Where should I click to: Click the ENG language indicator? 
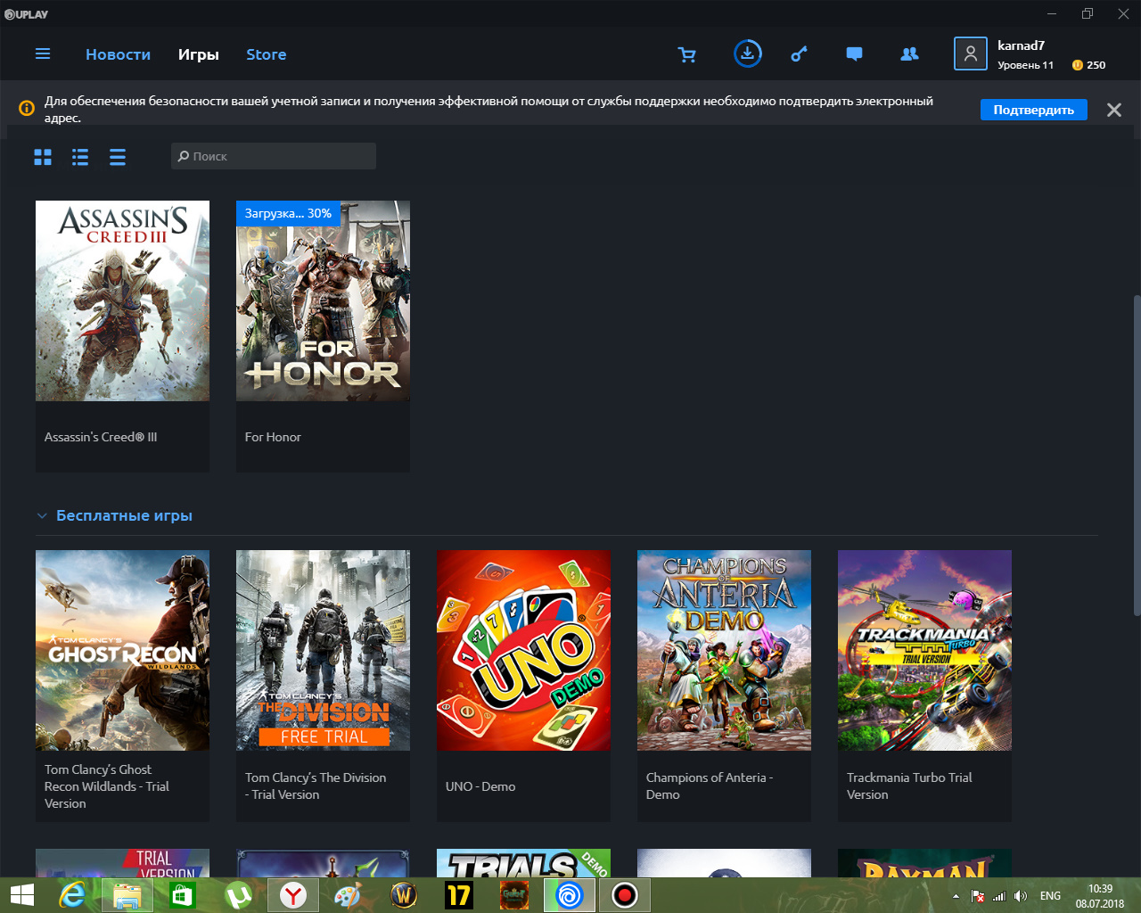click(1050, 896)
